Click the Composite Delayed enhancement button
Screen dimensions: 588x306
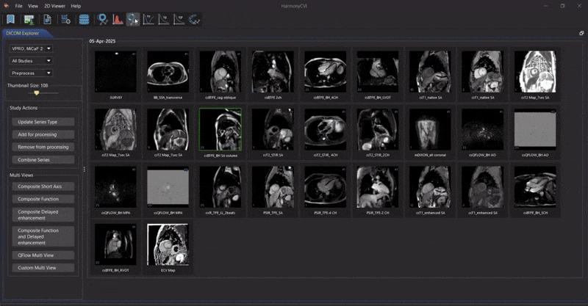(43, 215)
